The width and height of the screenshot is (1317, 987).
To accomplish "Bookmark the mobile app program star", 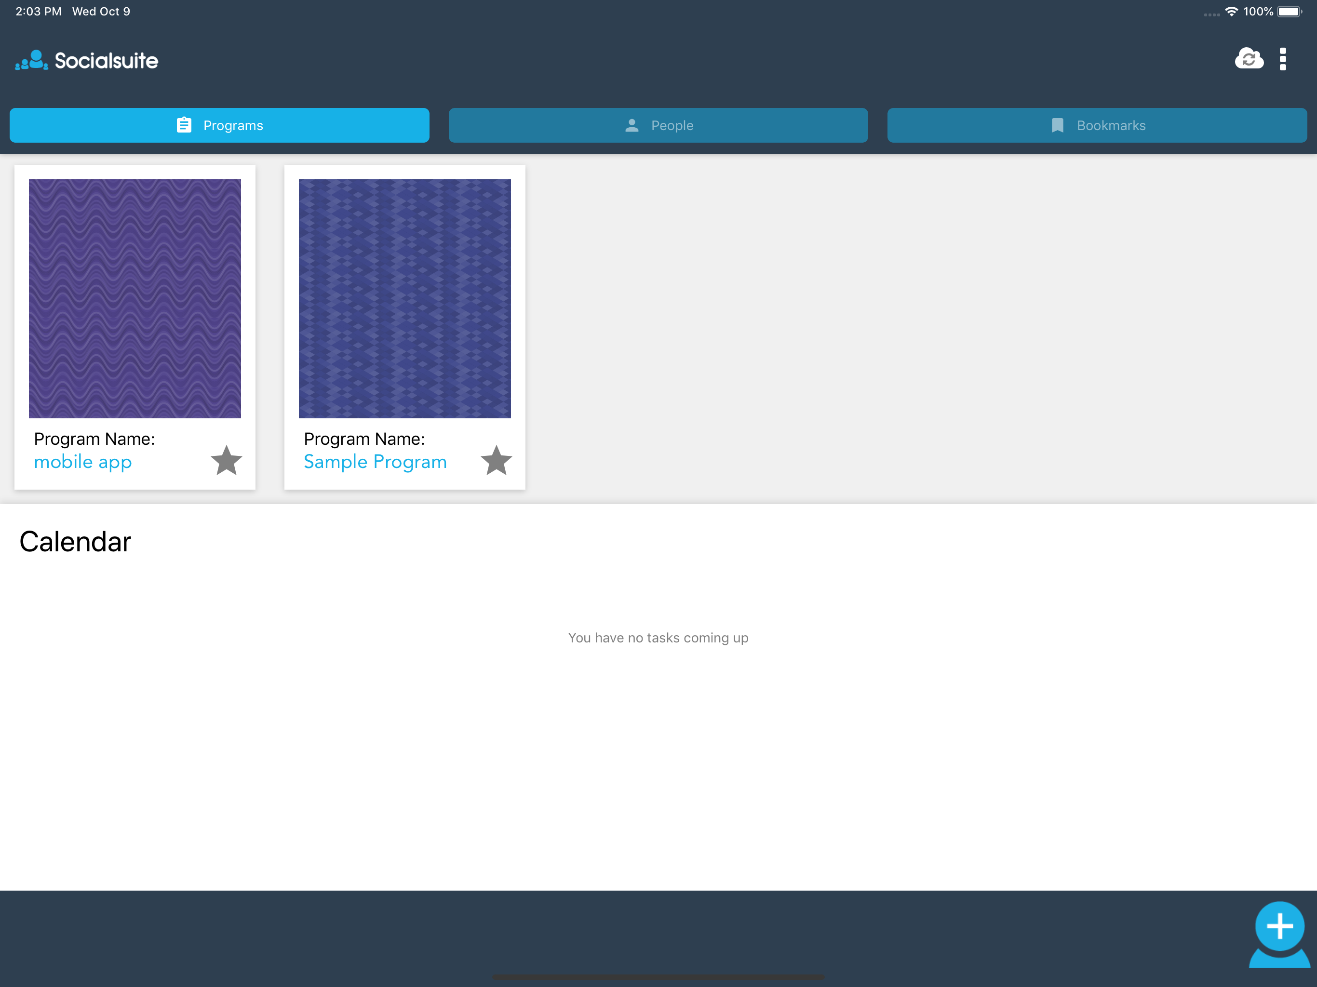I will (x=226, y=460).
